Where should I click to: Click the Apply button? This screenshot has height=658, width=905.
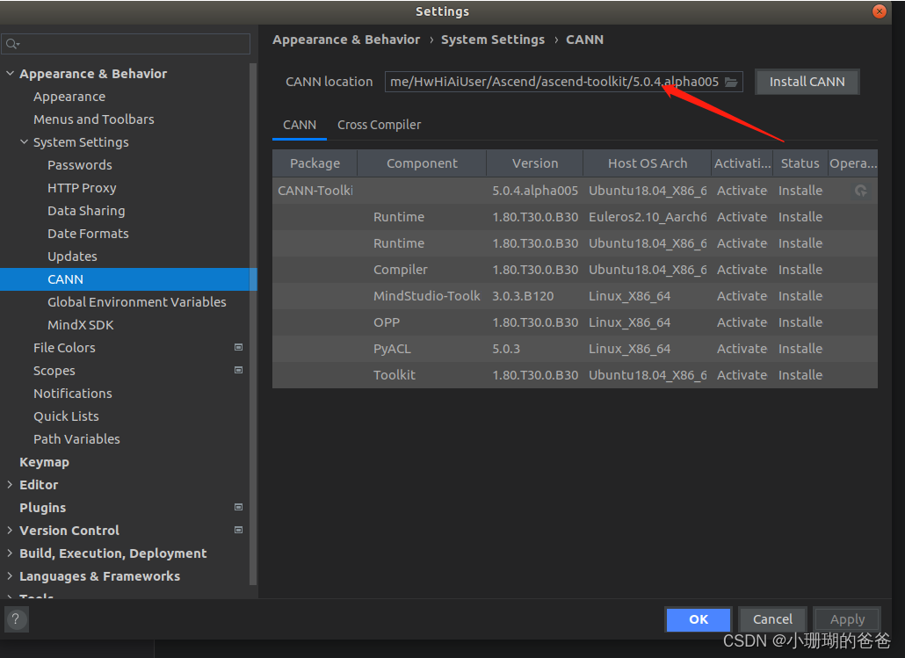pyautogui.click(x=847, y=619)
